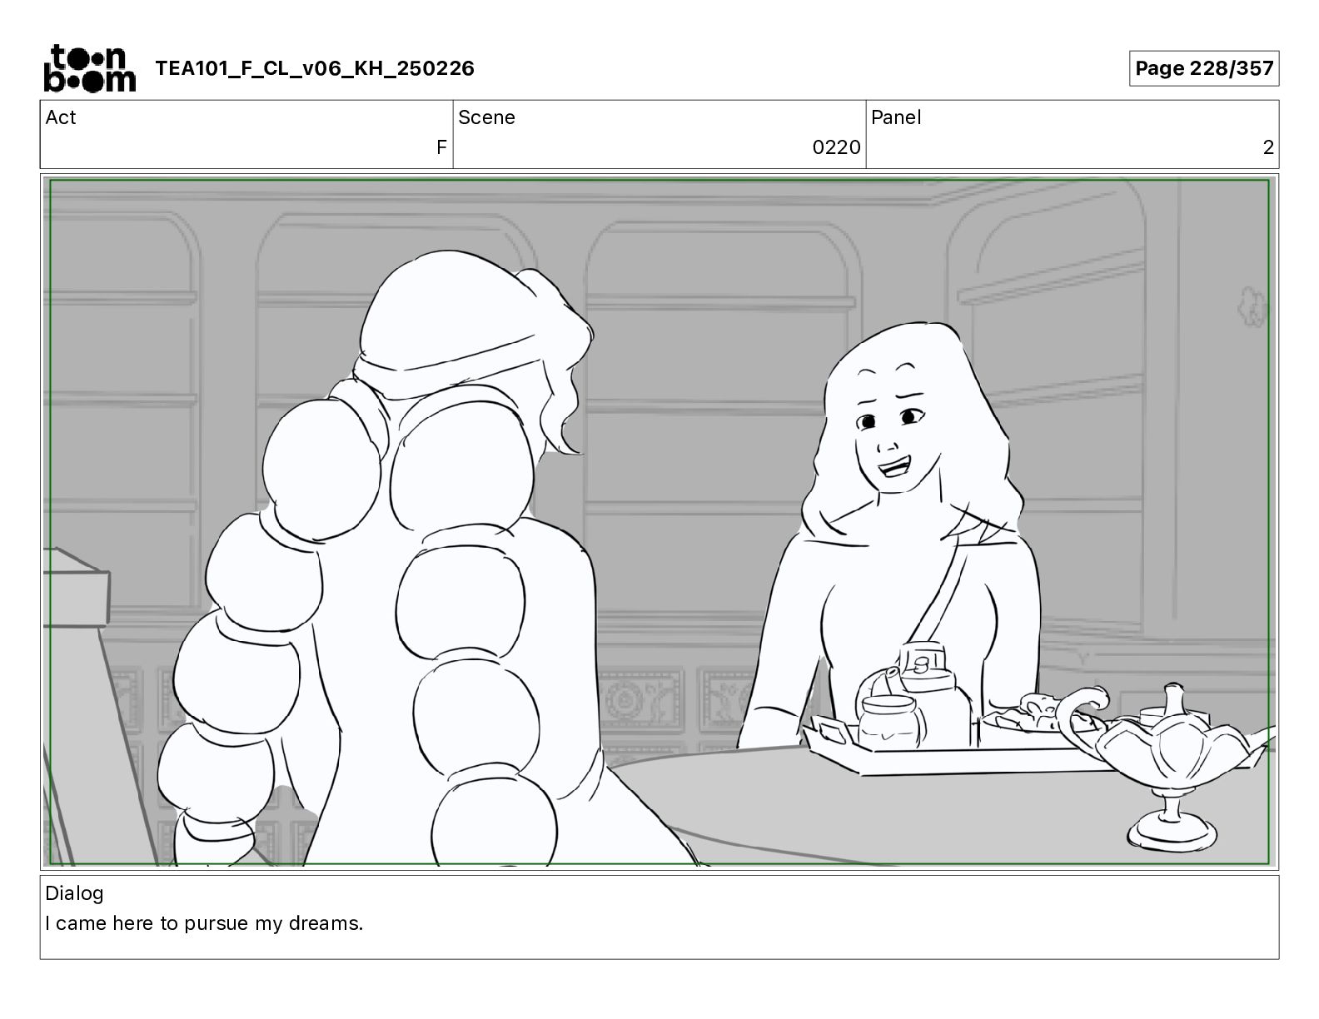Image resolution: width=1319 pixels, height=1019 pixels.
Task: Click the dialog line 'I came here to pursue my dreams.'
Action: 204,923
